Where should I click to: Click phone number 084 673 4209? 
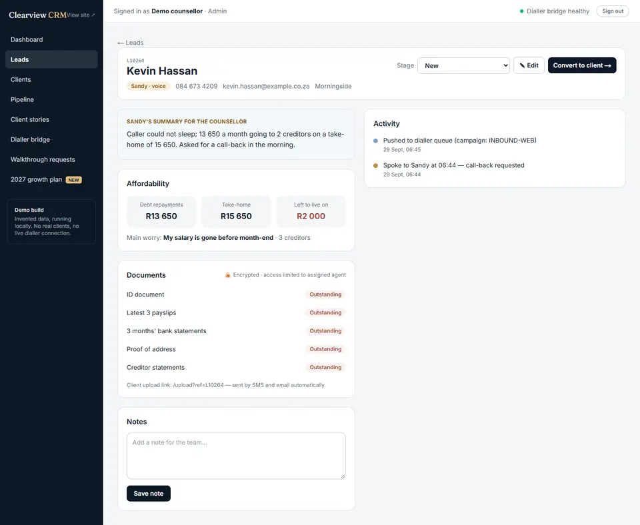point(196,86)
